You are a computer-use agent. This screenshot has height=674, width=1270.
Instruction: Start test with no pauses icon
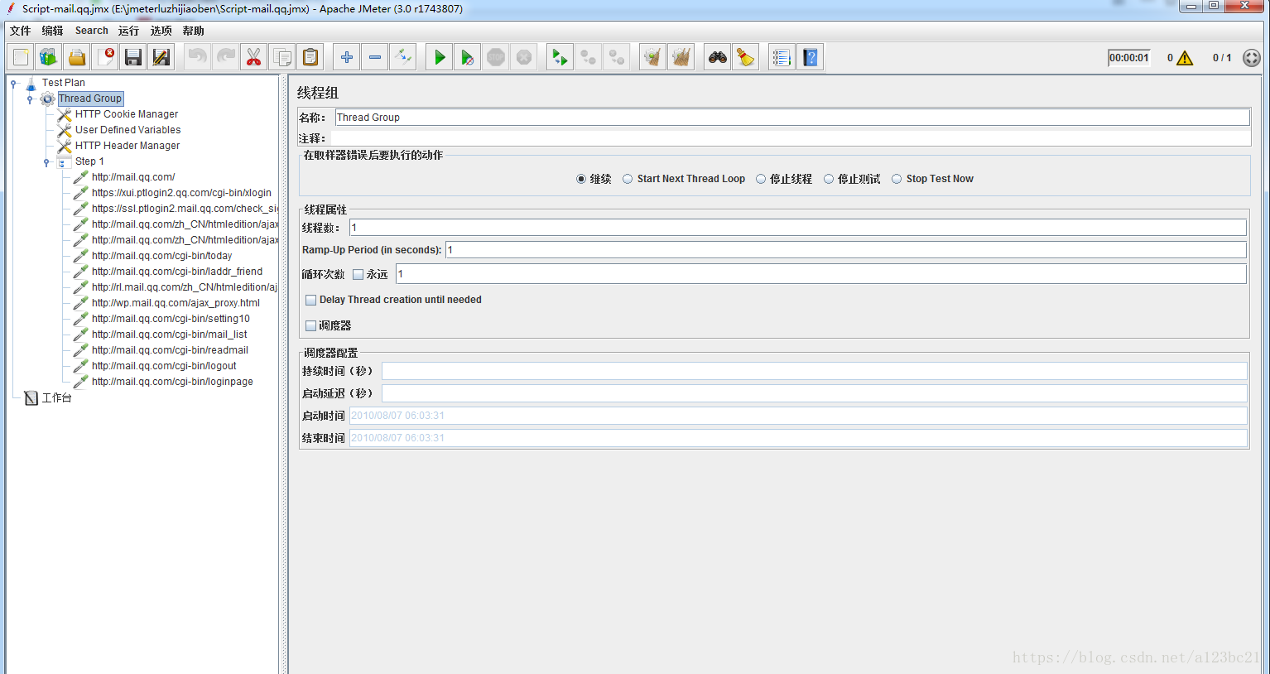point(468,57)
